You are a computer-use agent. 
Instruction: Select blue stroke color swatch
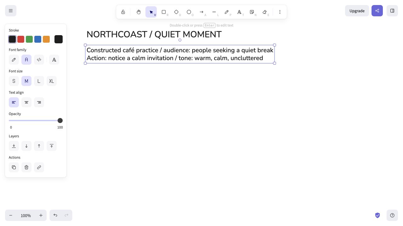38,39
